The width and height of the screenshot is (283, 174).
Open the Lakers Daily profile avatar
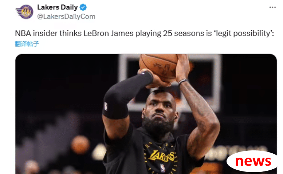click(25, 12)
